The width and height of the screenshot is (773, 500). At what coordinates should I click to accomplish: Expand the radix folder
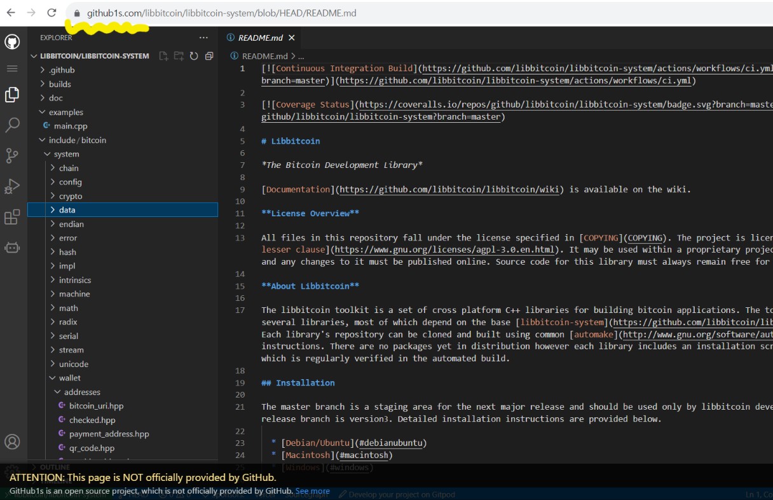tap(68, 322)
